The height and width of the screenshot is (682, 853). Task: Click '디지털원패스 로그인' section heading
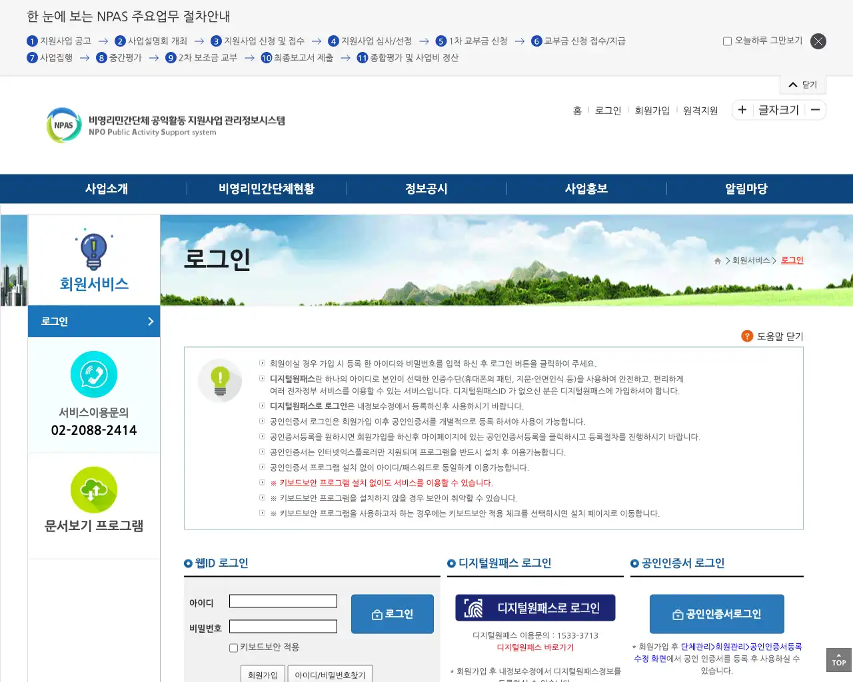[504, 563]
